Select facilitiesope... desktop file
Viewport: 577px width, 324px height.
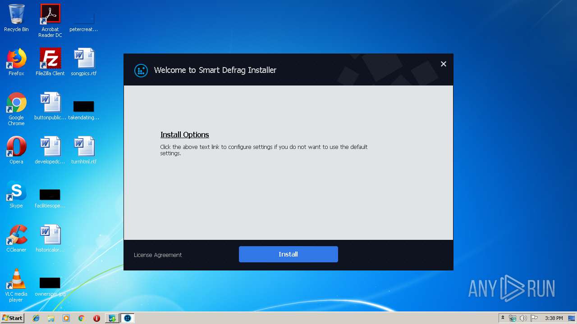[50, 198]
